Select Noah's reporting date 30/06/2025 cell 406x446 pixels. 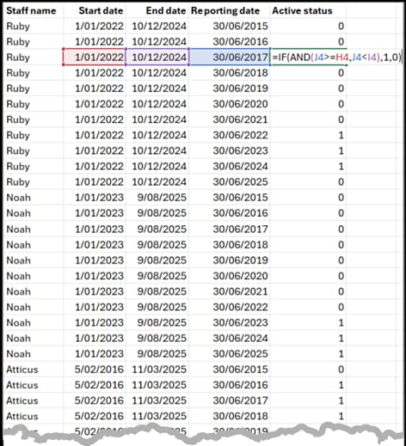[230, 354]
